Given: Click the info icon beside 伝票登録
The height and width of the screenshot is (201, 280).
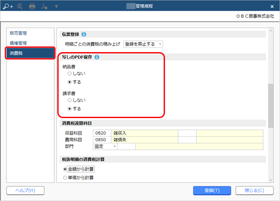Looking at the screenshot, I should 84,34.
